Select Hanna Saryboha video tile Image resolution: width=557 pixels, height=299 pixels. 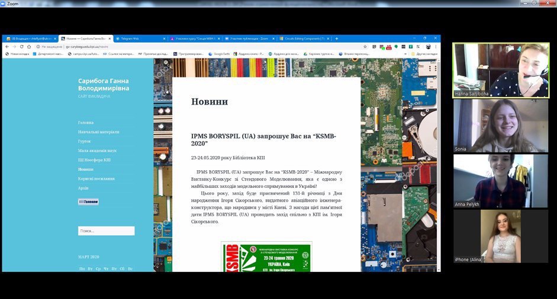[501, 70]
